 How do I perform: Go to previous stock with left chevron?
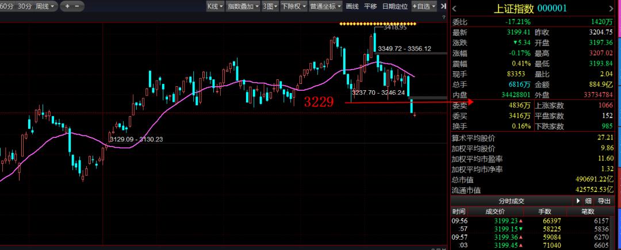click(455, 8)
